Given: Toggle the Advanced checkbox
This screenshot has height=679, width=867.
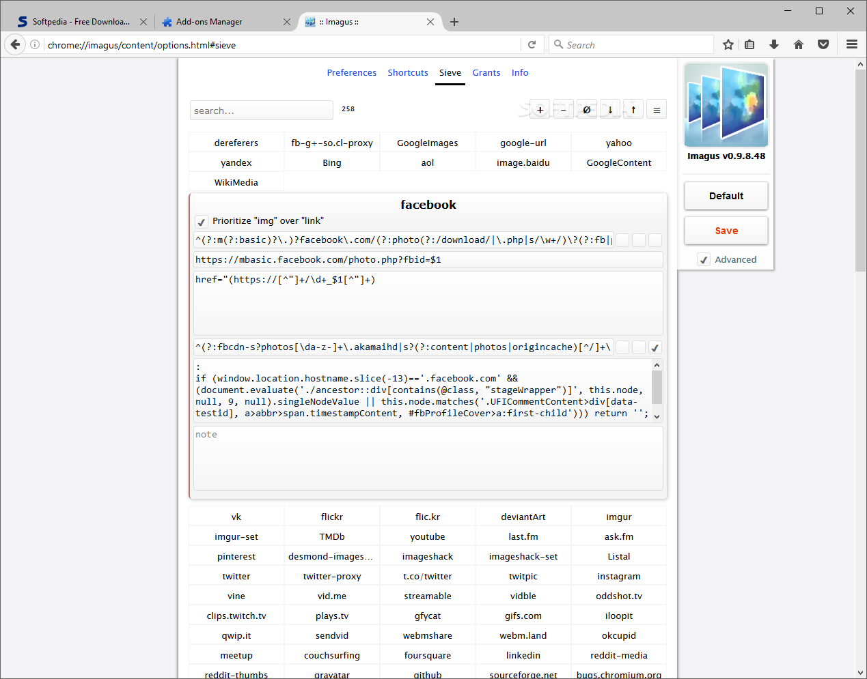Looking at the screenshot, I should coord(704,259).
